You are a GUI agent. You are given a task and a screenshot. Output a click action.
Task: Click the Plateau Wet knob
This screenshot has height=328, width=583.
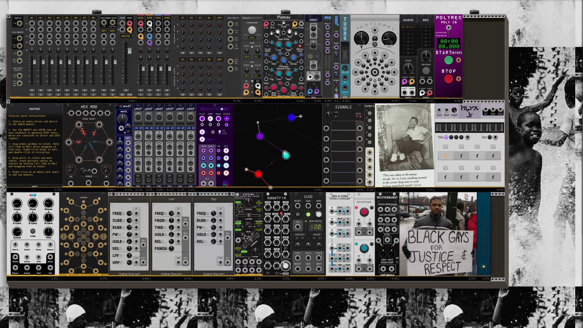tap(290, 33)
